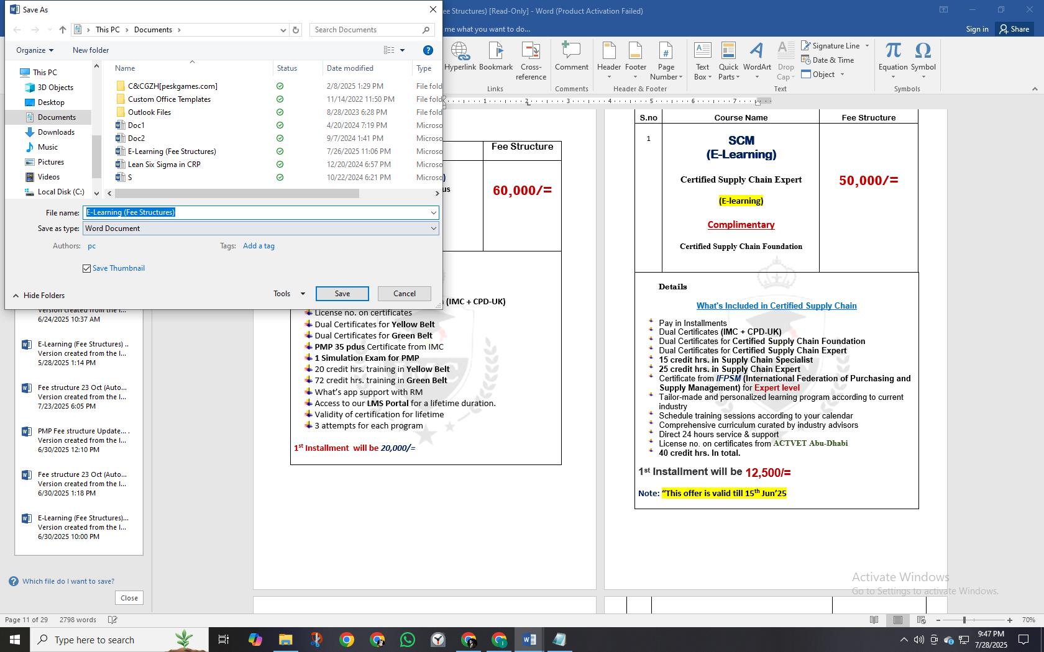Viewport: 1044px width, 652px height.
Task: Insert a Text Box from the ribbon
Action: click(x=702, y=61)
